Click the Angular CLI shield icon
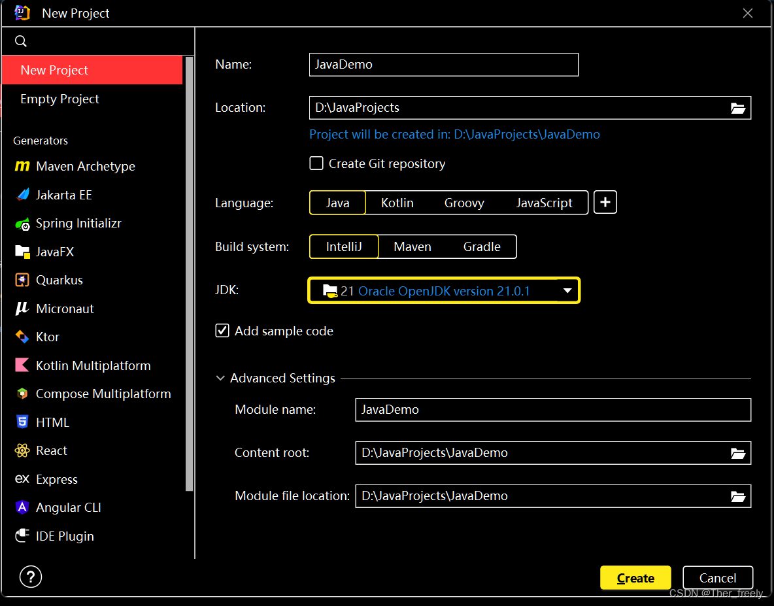 point(22,507)
